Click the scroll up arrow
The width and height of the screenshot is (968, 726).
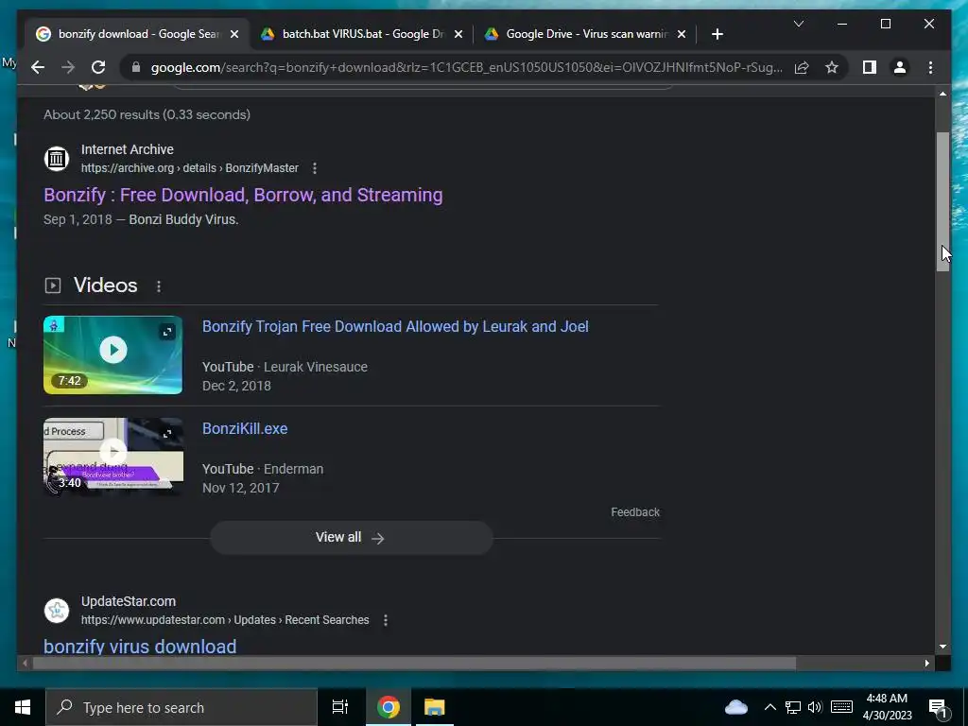pos(942,94)
